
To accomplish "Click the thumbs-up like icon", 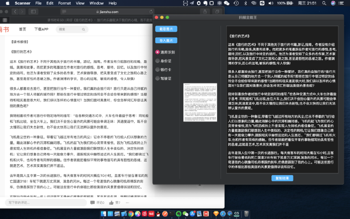I will pos(111,203).
